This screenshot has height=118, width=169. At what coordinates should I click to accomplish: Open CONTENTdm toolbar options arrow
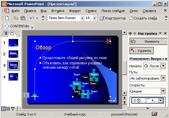click(32, 28)
